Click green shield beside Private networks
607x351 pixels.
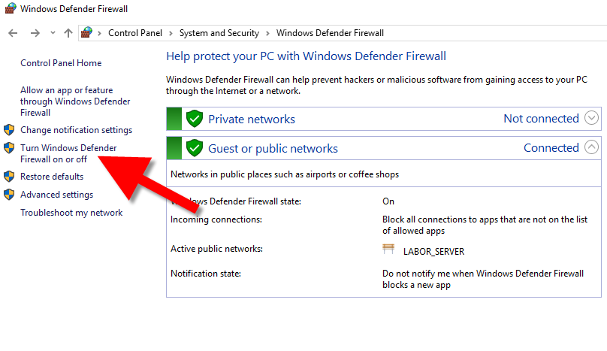195,119
